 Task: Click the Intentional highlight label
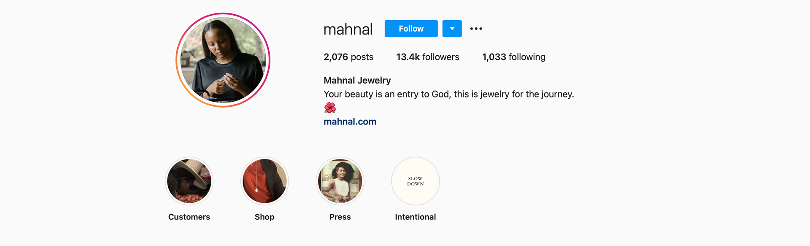click(416, 217)
